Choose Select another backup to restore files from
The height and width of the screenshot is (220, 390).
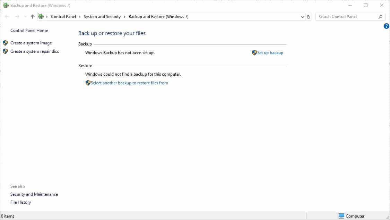pyautogui.click(x=129, y=83)
